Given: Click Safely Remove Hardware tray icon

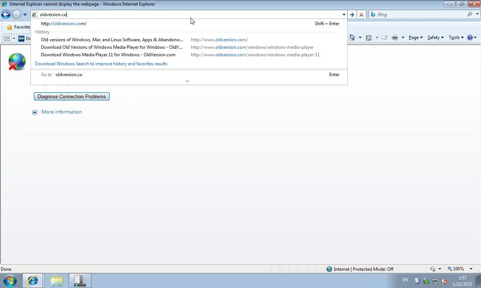Looking at the screenshot, I should click(x=426, y=281).
